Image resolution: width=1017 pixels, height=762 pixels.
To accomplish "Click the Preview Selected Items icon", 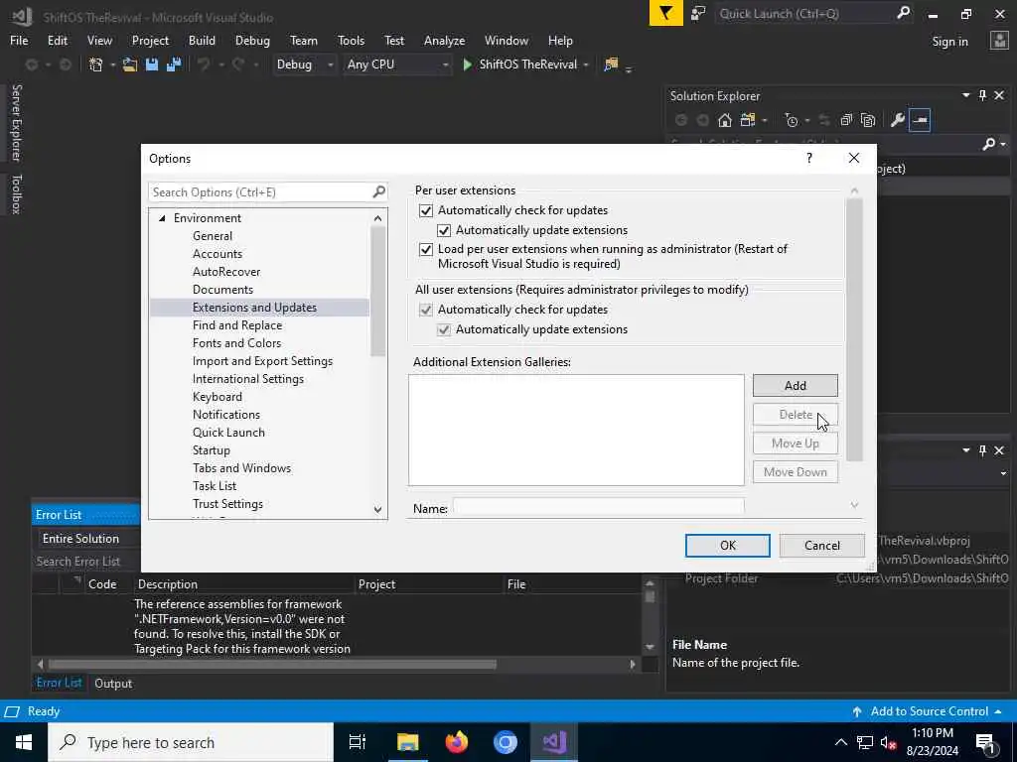I will pyautogui.click(x=920, y=120).
